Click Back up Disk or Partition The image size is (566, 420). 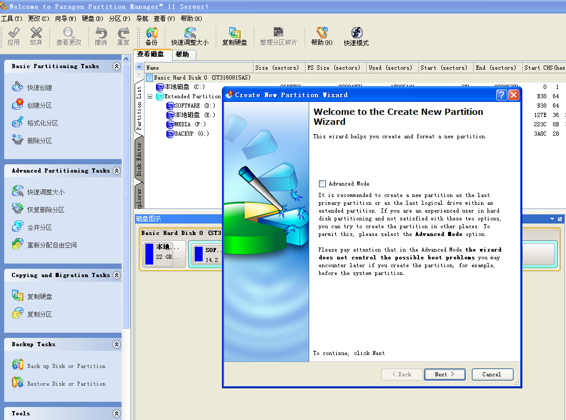click(x=66, y=366)
